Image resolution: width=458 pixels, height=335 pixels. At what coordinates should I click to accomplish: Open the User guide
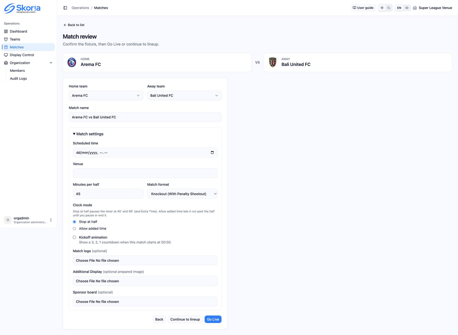[x=363, y=8]
